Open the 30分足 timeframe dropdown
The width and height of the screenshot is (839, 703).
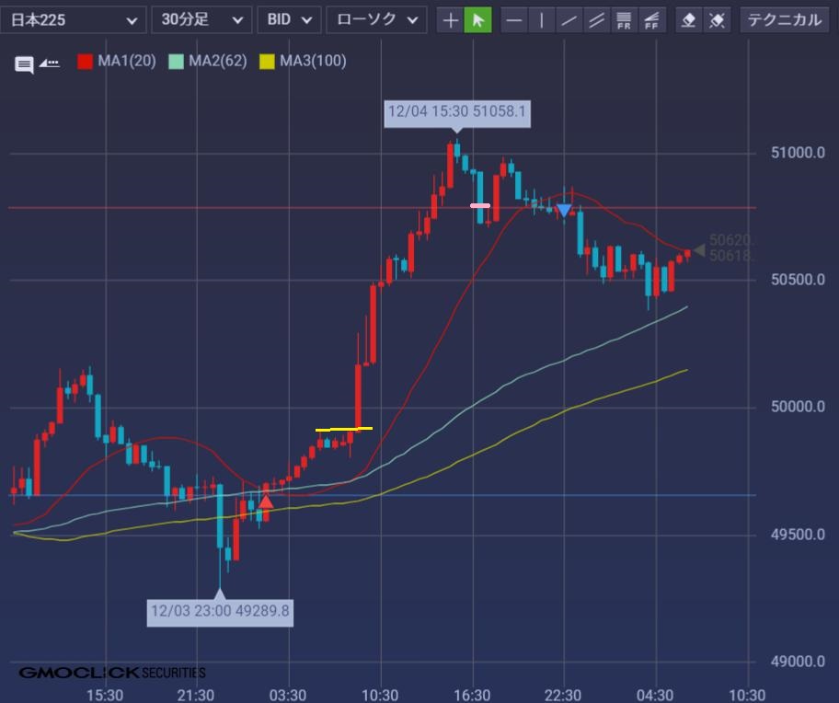(201, 19)
